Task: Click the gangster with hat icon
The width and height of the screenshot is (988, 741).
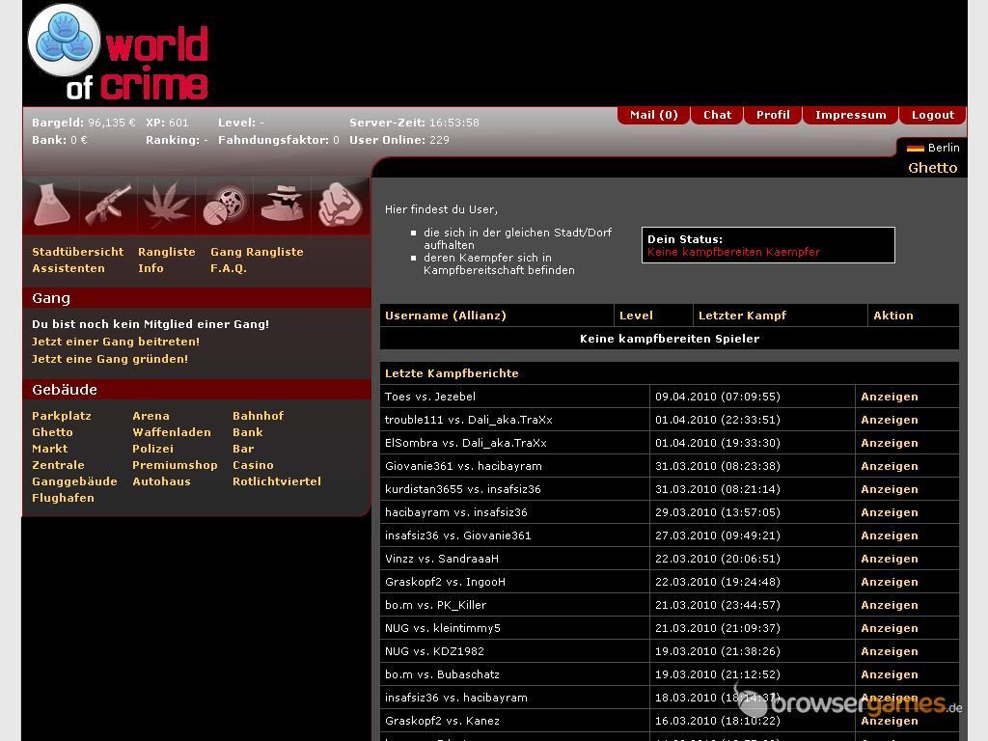Action: pos(282,205)
